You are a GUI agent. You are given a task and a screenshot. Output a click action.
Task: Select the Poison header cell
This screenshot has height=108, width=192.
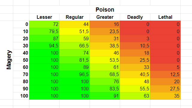[105, 10]
